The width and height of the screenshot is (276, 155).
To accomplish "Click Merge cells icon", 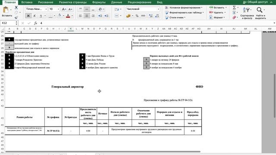I will pyautogui.click(x=117, y=16).
